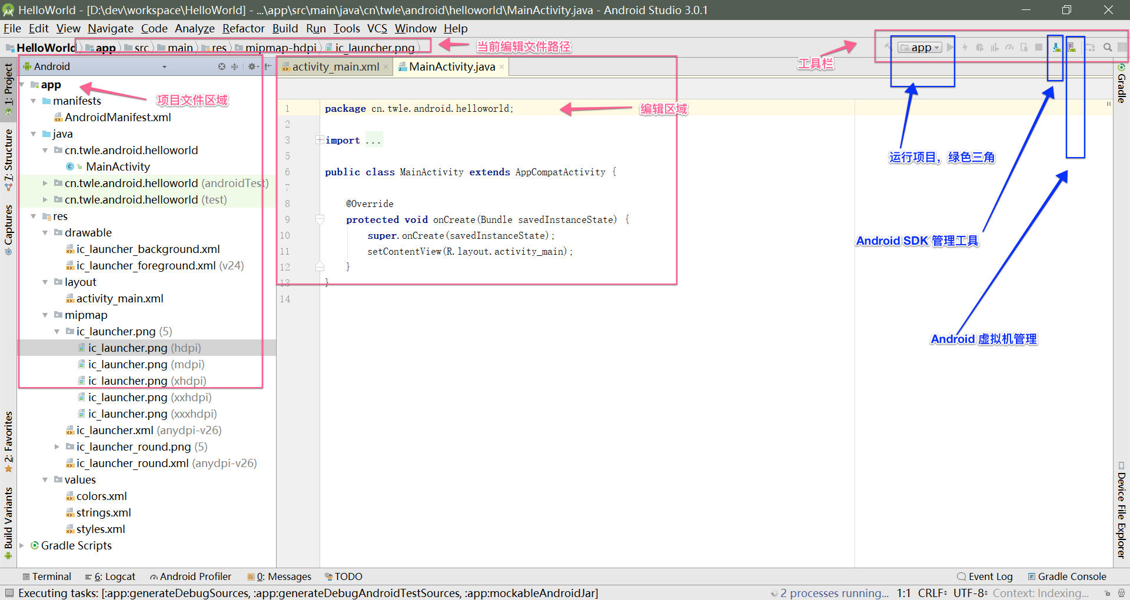Open the Project Structure icon
Screen dimensions: 1130x600
point(1090,47)
